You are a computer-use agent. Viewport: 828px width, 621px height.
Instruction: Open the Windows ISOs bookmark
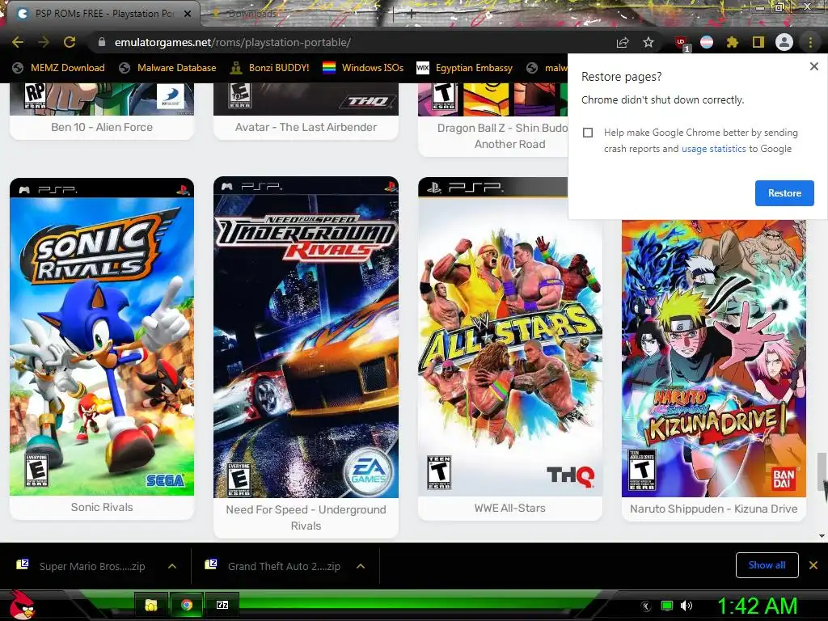click(363, 68)
